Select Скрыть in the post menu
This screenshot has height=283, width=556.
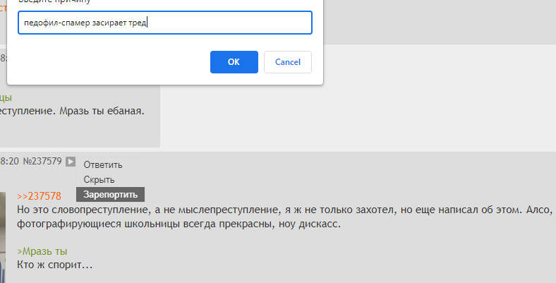[99, 180]
